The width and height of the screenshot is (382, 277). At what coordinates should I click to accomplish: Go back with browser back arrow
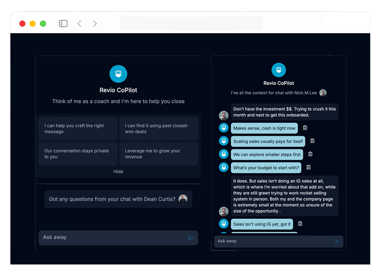click(79, 23)
